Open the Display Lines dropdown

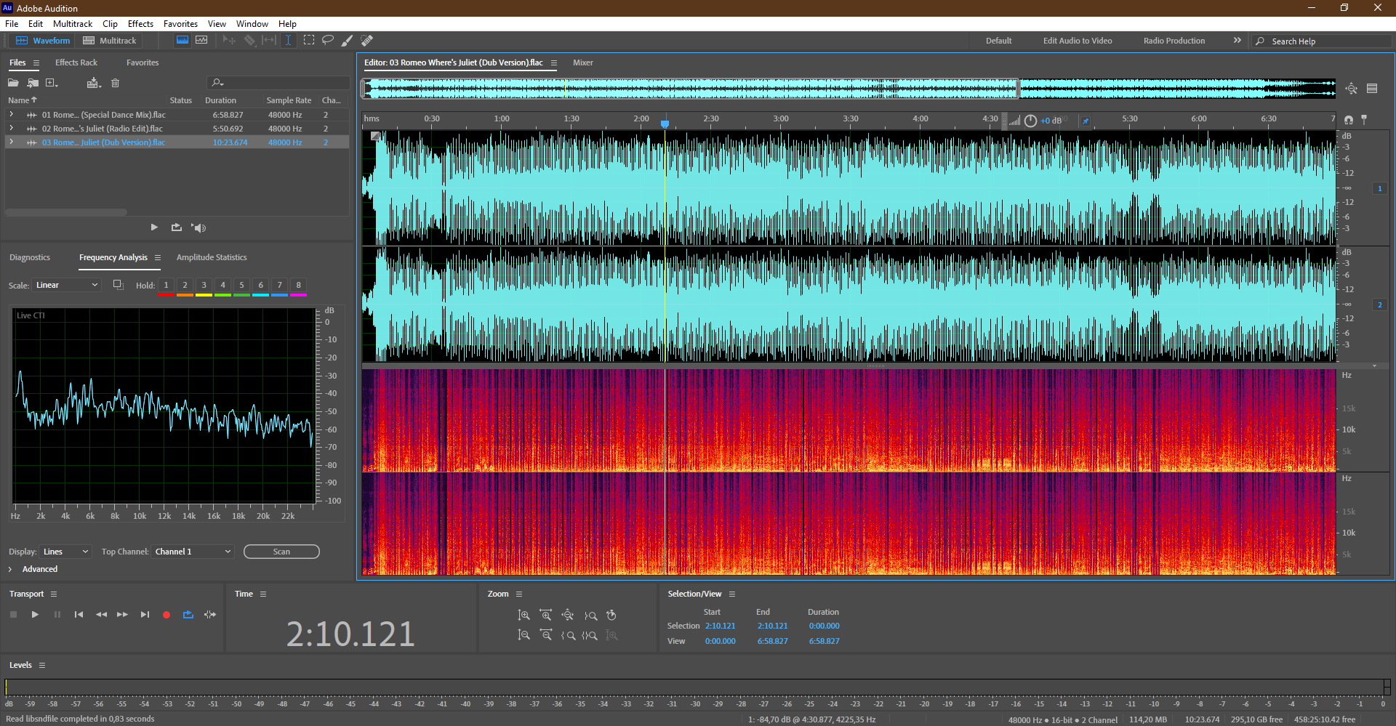[65, 552]
